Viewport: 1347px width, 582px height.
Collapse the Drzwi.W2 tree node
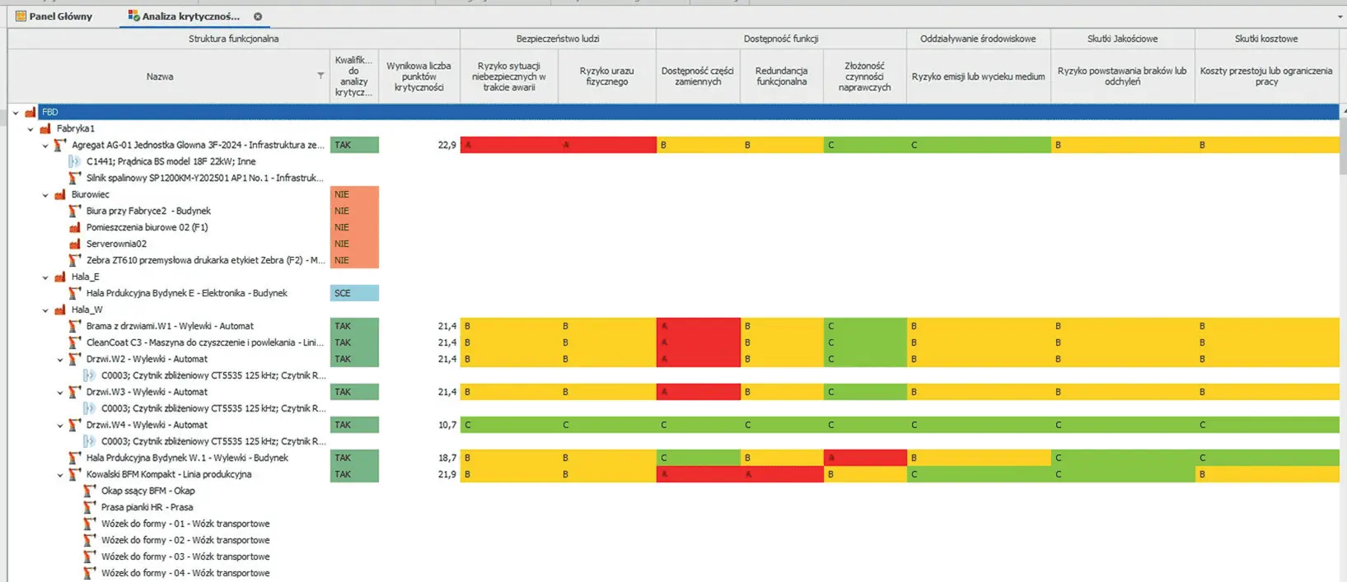(x=60, y=360)
